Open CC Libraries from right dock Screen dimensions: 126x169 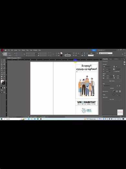point(124,62)
